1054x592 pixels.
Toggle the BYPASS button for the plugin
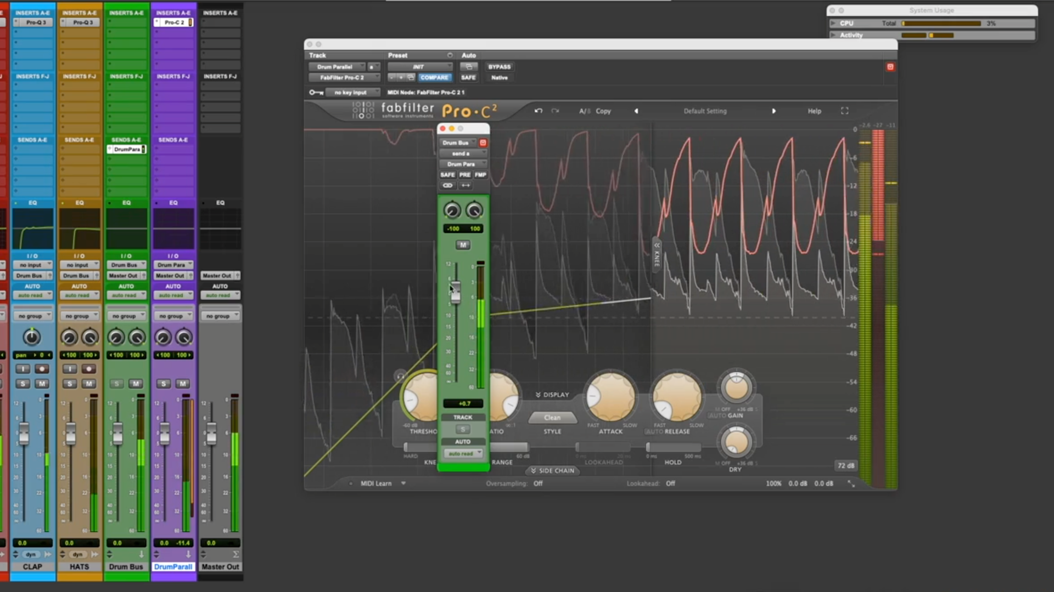pos(499,67)
